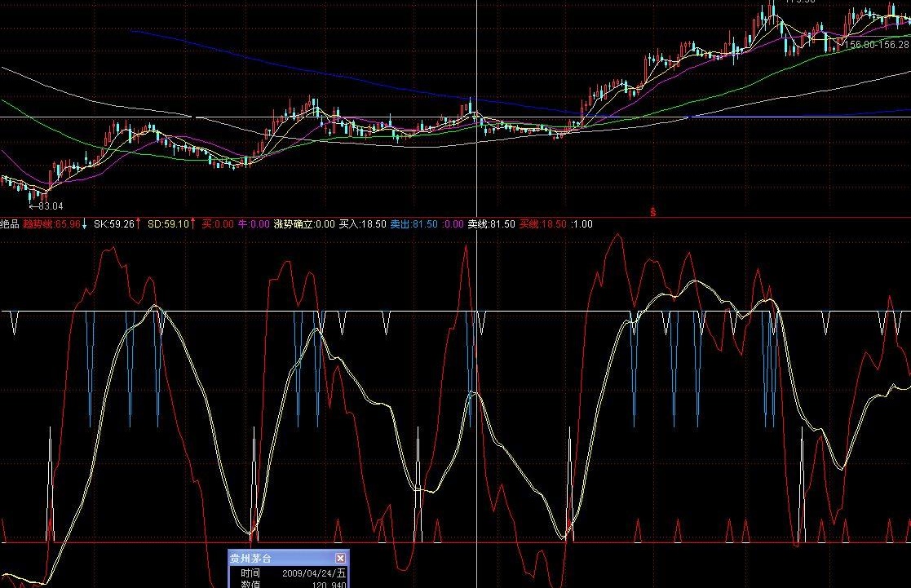This screenshot has width=911, height=588.
Task: Click the SK:59.26 indicator value
Action: [x=114, y=224]
